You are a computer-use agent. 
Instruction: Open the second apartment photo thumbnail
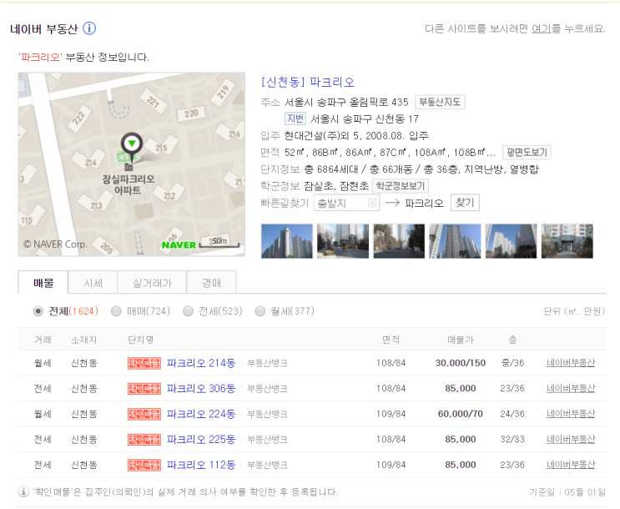343,241
